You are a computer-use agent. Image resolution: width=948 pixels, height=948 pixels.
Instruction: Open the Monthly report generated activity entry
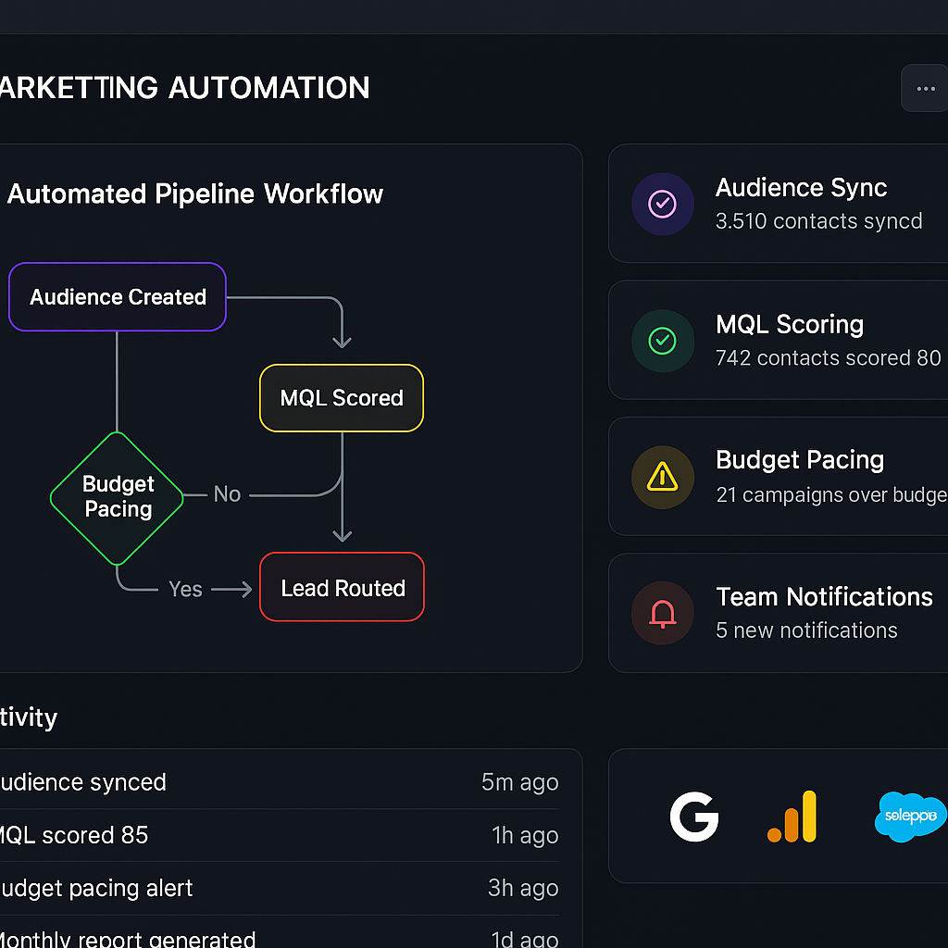click(128, 939)
